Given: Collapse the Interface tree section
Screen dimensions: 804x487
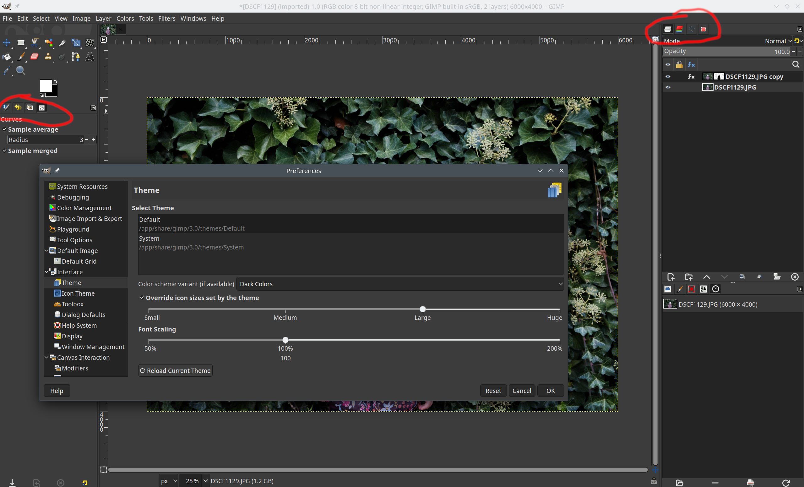Looking at the screenshot, I should [47, 271].
